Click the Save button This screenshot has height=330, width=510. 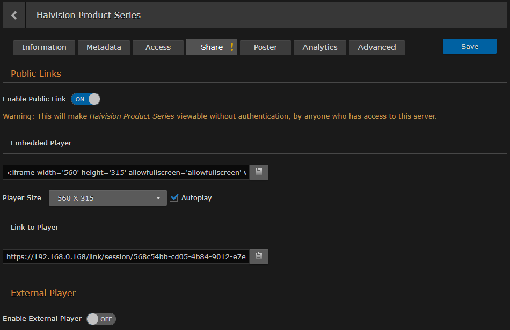(x=470, y=46)
